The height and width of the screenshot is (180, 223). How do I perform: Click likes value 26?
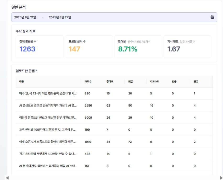pos(108,118)
